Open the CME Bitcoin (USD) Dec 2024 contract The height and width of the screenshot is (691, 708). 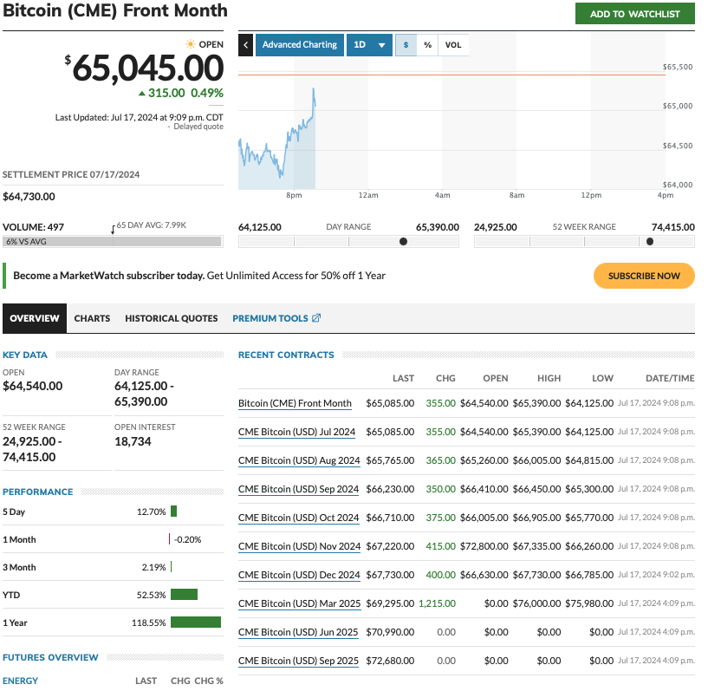tap(300, 574)
